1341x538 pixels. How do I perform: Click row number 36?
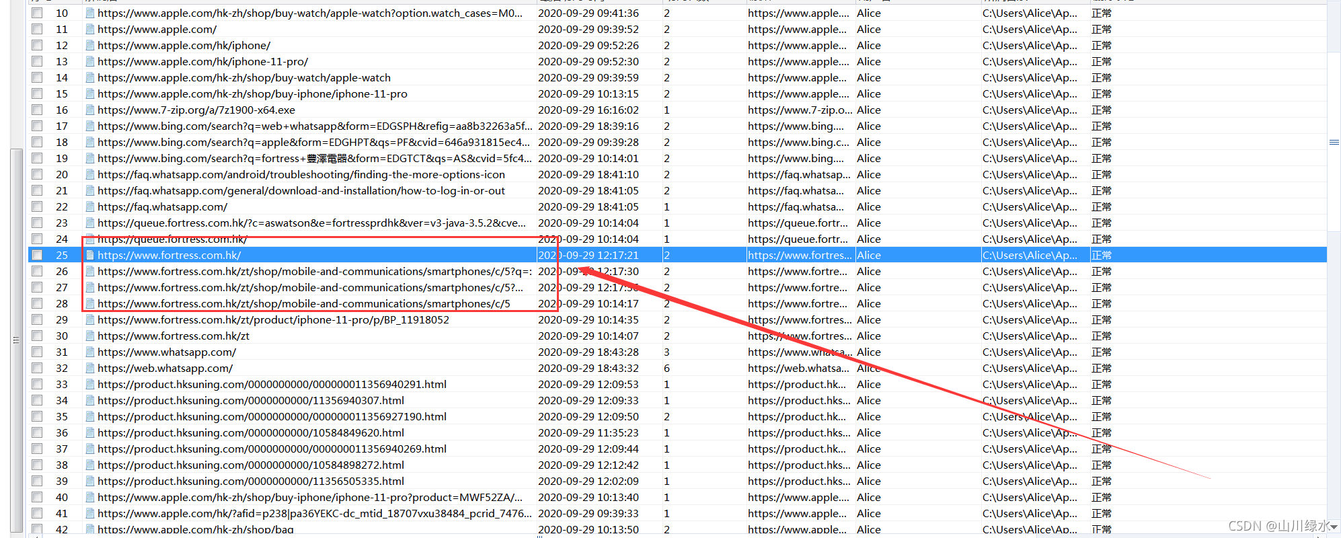click(x=62, y=432)
